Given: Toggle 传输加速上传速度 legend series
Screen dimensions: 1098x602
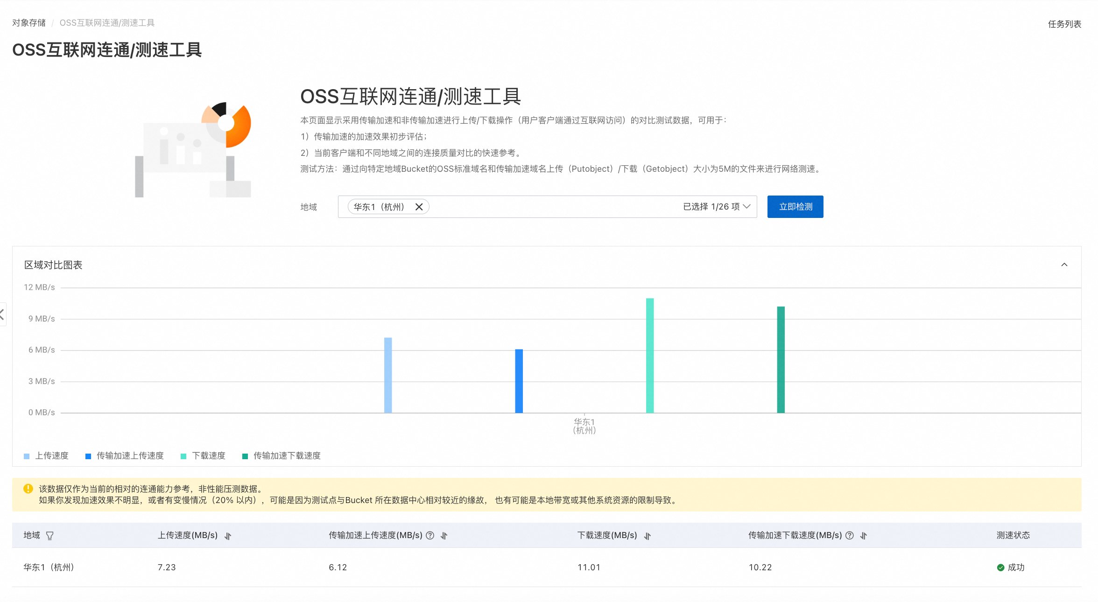Looking at the screenshot, I should point(125,456).
